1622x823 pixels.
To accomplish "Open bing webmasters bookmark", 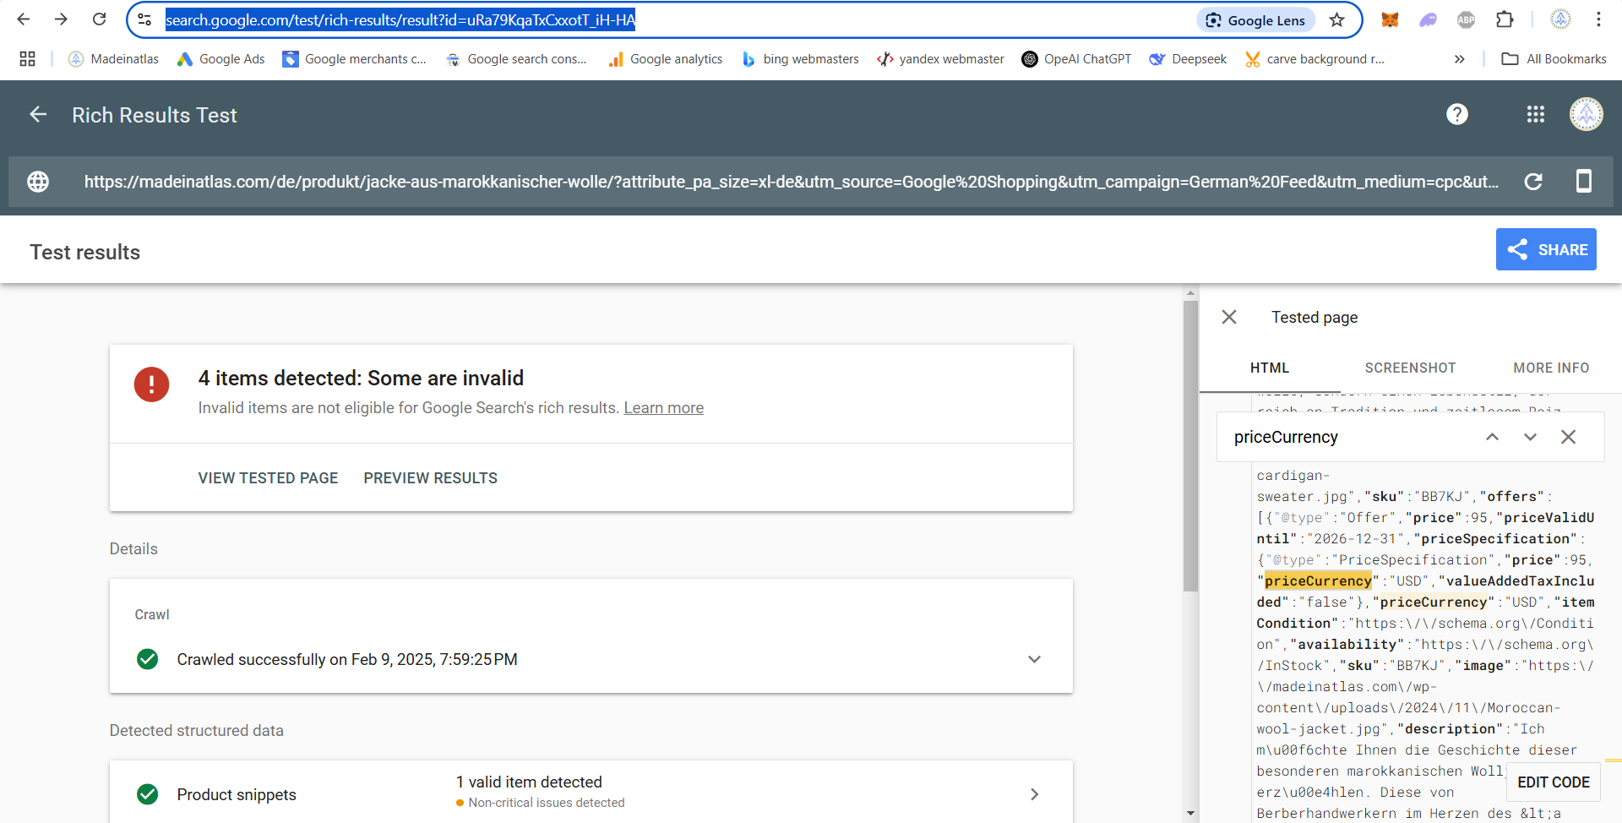I will (x=800, y=59).
